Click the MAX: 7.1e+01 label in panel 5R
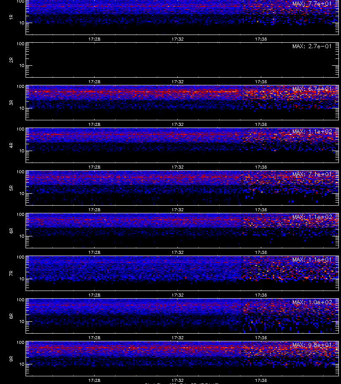 [312, 175]
